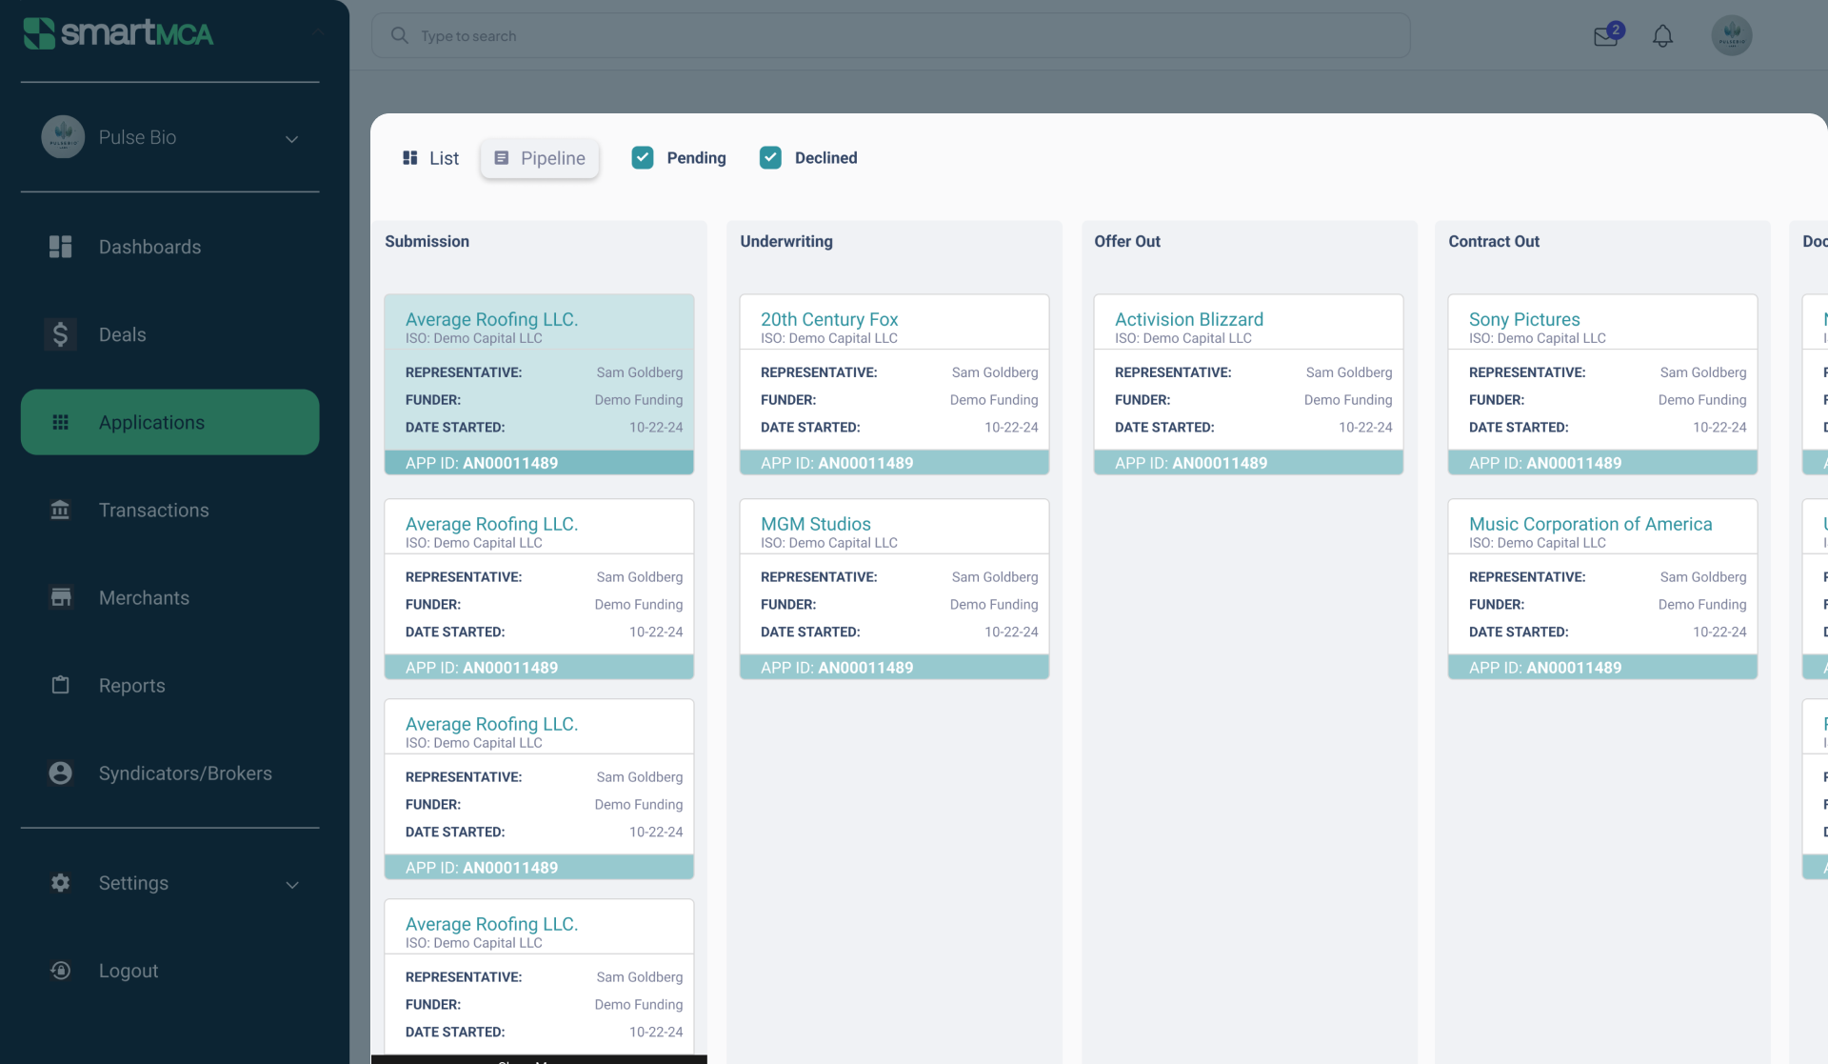1828x1064 pixels.
Task: Collapse sidebar using top chevron
Action: (318, 33)
